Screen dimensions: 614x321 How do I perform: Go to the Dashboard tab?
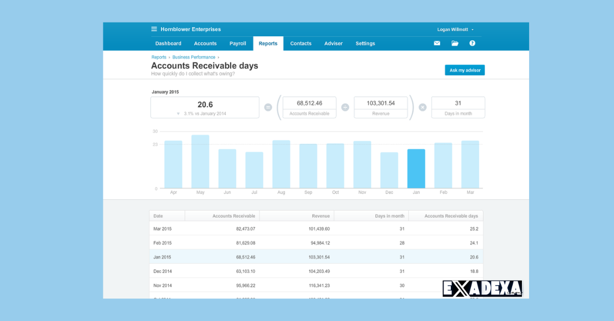[168, 43]
